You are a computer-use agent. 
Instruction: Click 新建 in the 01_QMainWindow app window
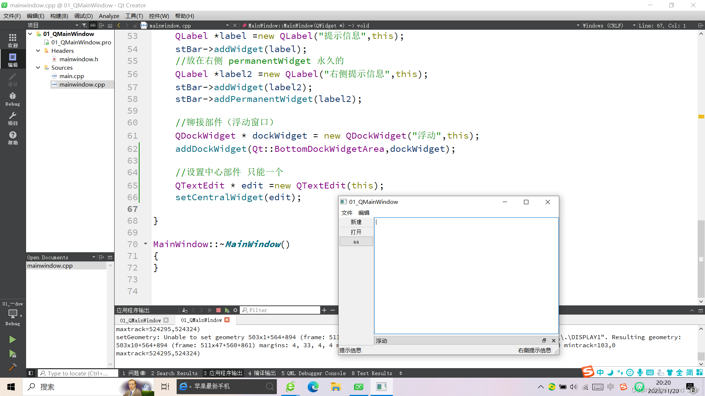[x=356, y=222]
